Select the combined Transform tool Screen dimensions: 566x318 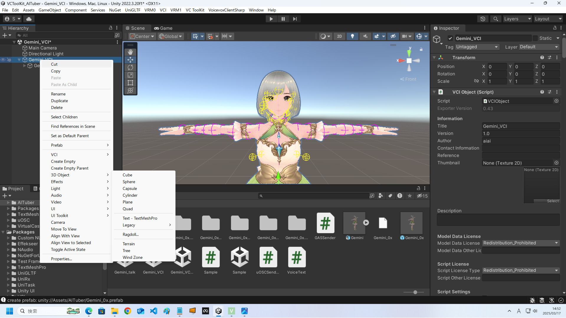pos(130,90)
